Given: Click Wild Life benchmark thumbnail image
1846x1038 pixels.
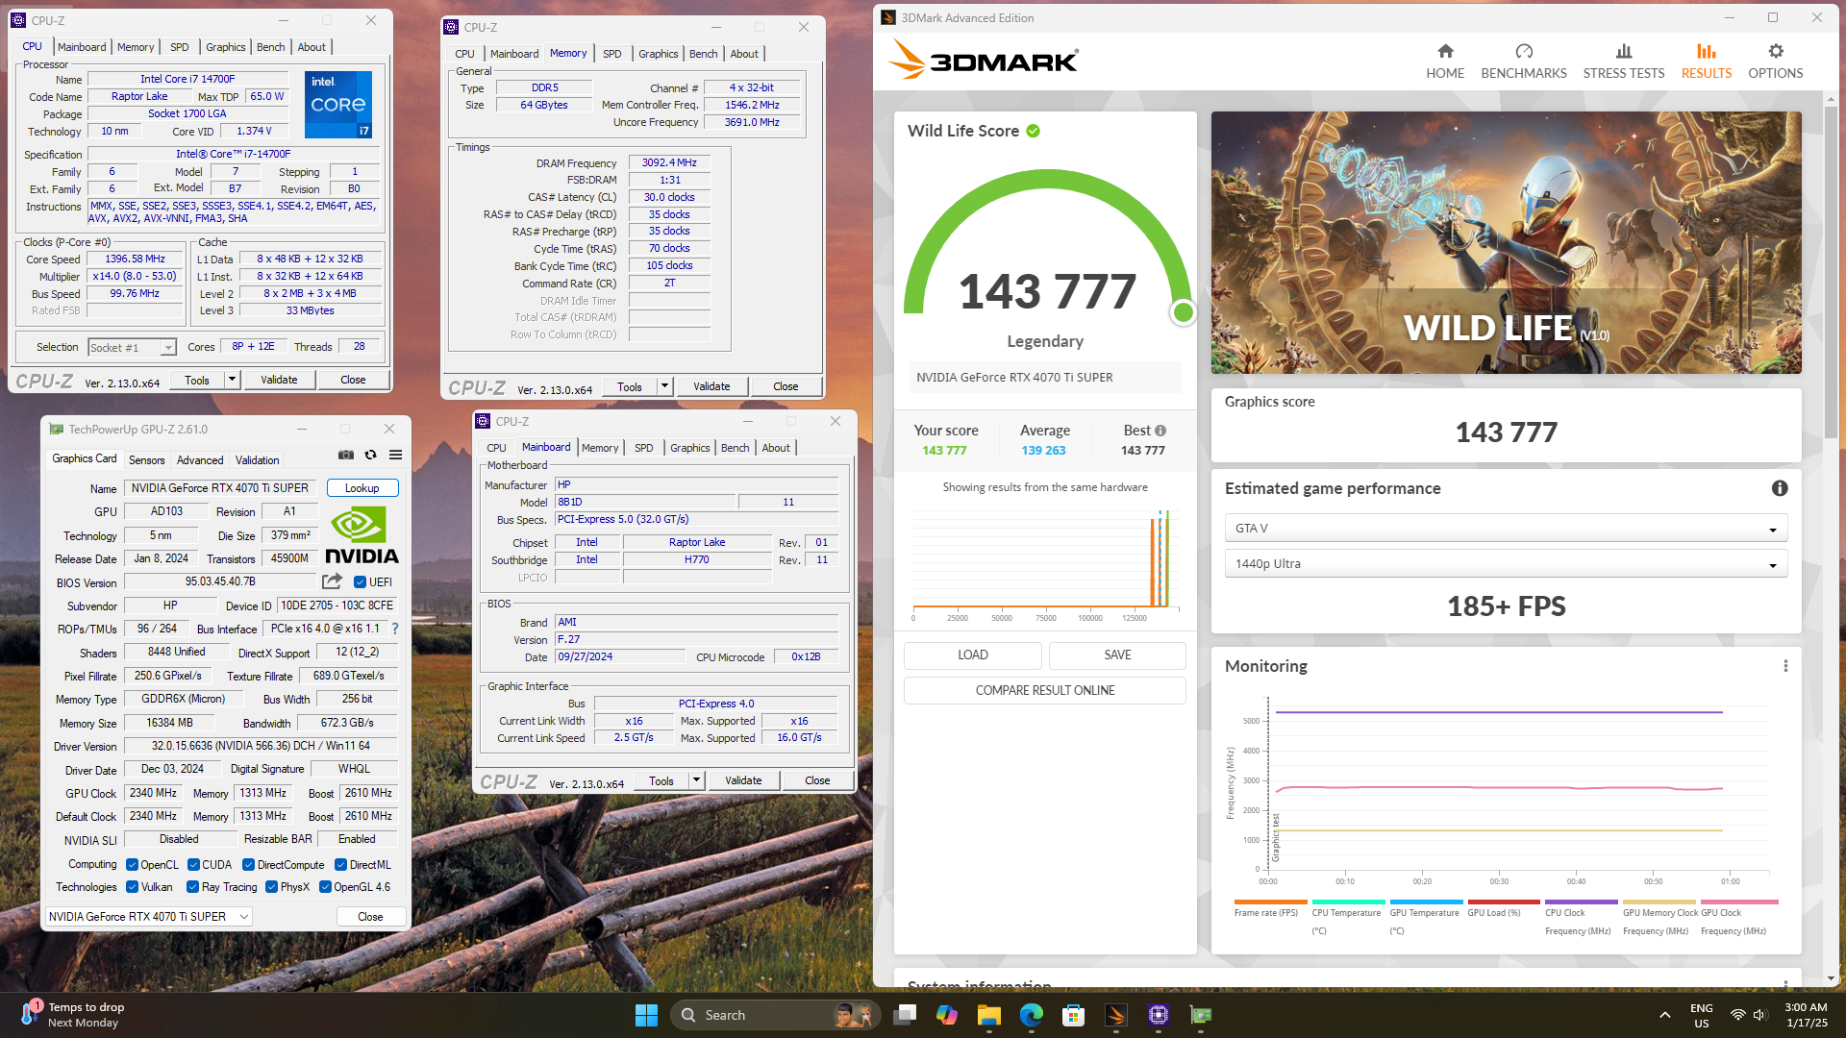Looking at the screenshot, I should pos(1506,242).
